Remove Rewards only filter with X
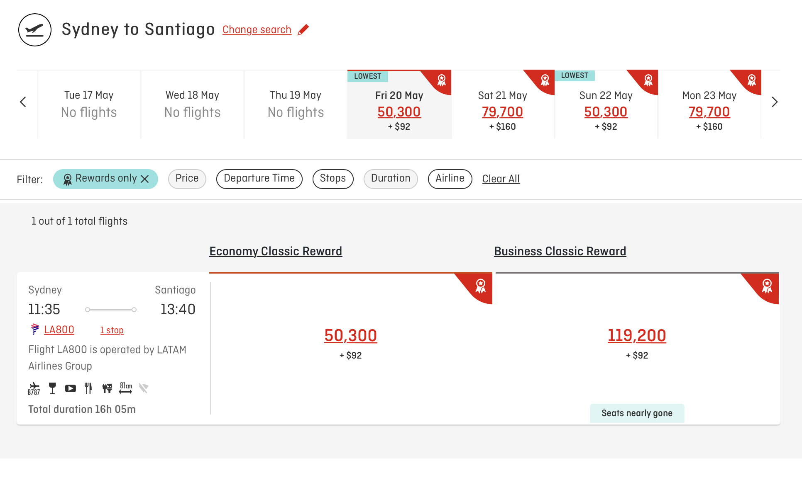The image size is (802, 480). [145, 179]
